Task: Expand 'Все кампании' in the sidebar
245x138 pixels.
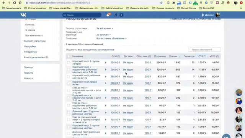Action: tap(34, 36)
